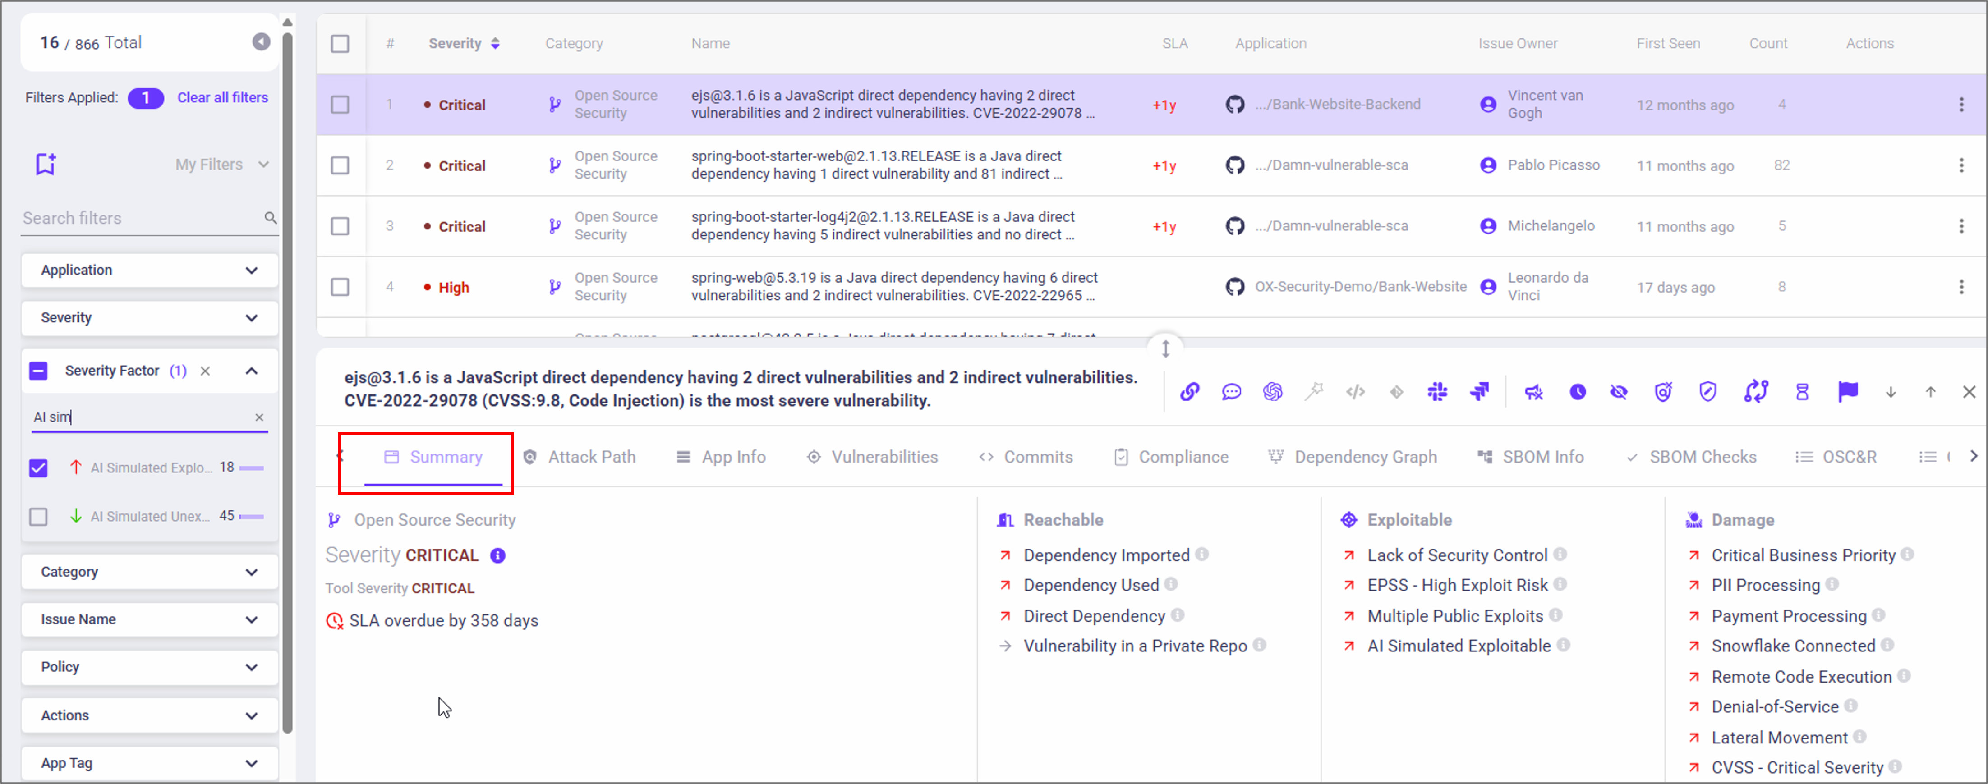The image size is (1988, 784).
Task: Uncheck AI Simulated Exploitable filter checkbox
Action: pos(38,468)
